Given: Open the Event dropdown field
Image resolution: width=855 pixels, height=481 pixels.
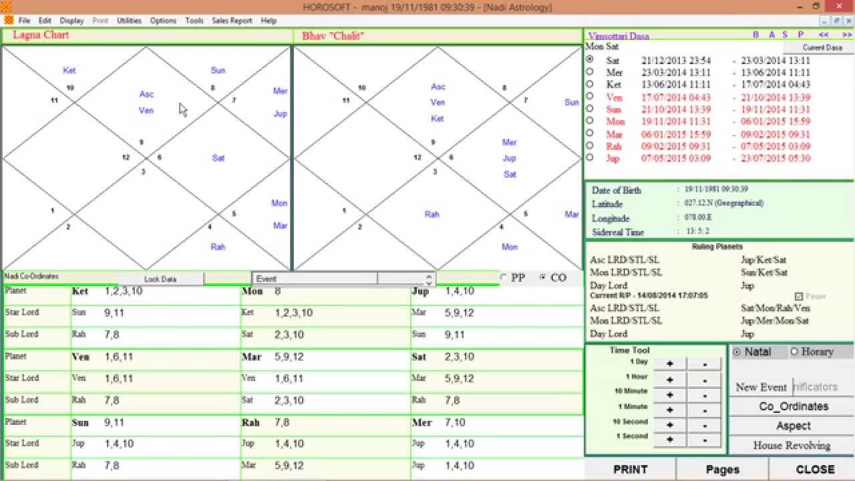Looking at the screenshot, I should [315, 279].
